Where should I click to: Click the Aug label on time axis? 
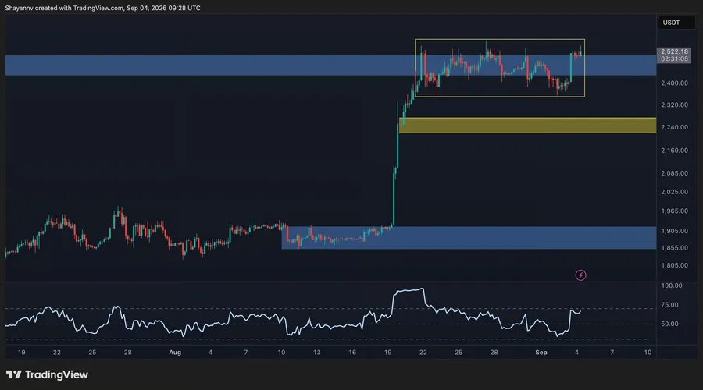click(175, 353)
